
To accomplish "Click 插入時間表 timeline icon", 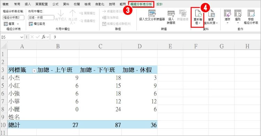I will 171,14.
